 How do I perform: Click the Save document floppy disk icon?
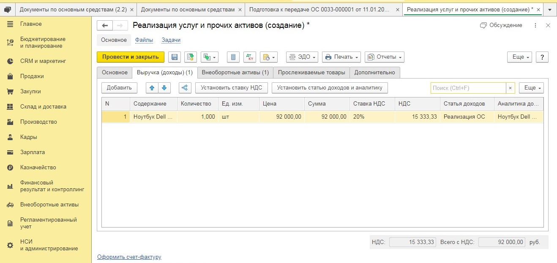(x=175, y=57)
